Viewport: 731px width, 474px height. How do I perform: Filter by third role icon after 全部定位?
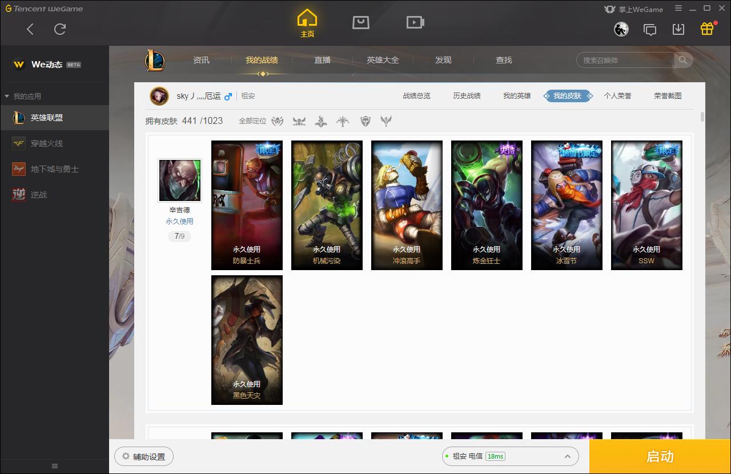(321, 121)
